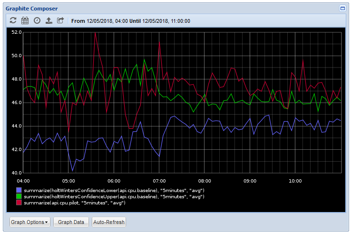Select the recent time range clock icon
This screenshot has width=351, height=232.
(37, 20)
